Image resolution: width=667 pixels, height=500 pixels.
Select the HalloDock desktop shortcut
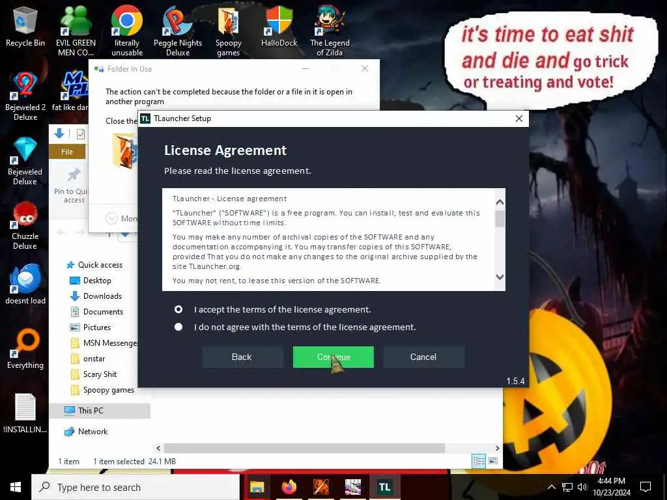pyautogui.click(x=279, y=26)
